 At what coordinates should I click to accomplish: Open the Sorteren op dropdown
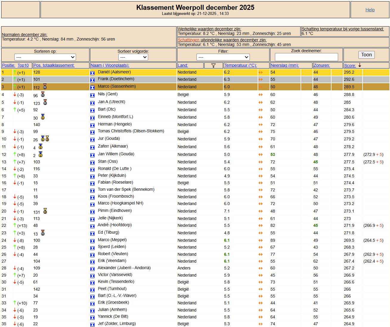pos(45,57)
